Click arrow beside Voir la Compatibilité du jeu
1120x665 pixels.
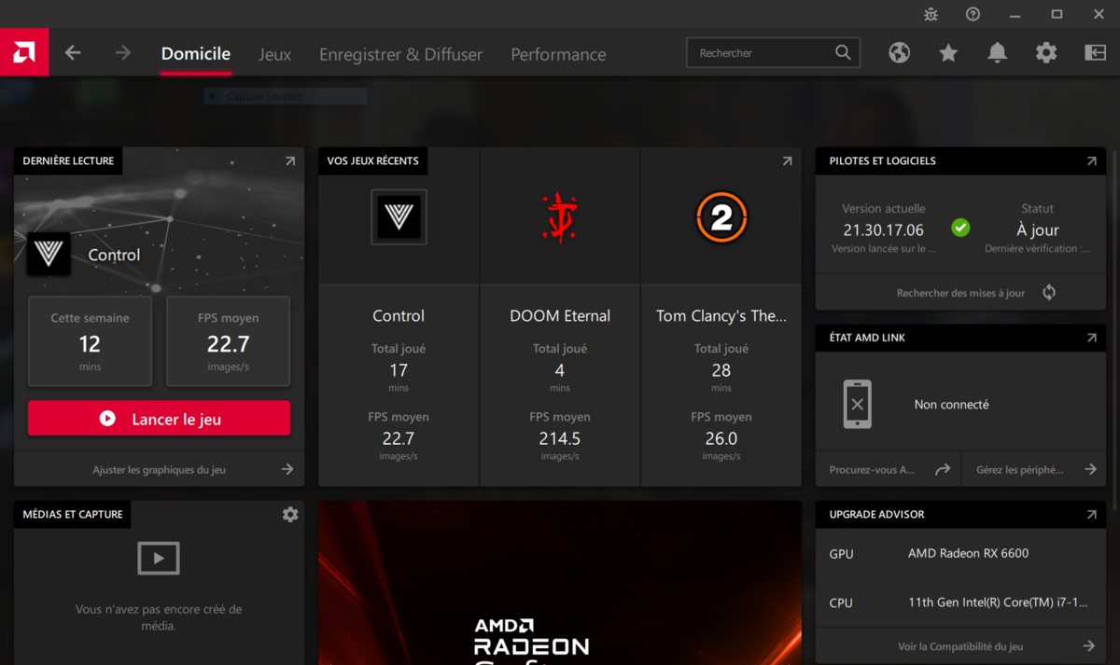click(x=1088, y=646)
